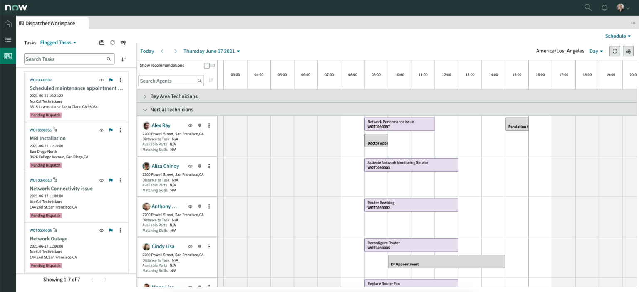Refresh the Flagged Tasks list
Screen dimensions: 639x292
[x=112, y=42]
